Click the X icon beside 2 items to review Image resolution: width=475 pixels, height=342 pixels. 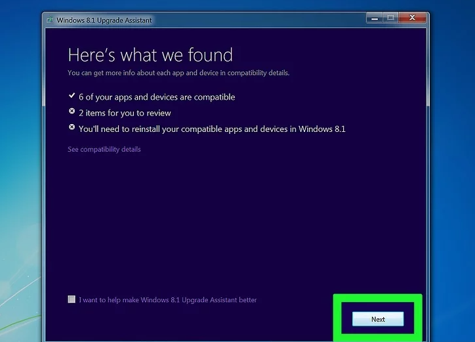pos(72,112)
